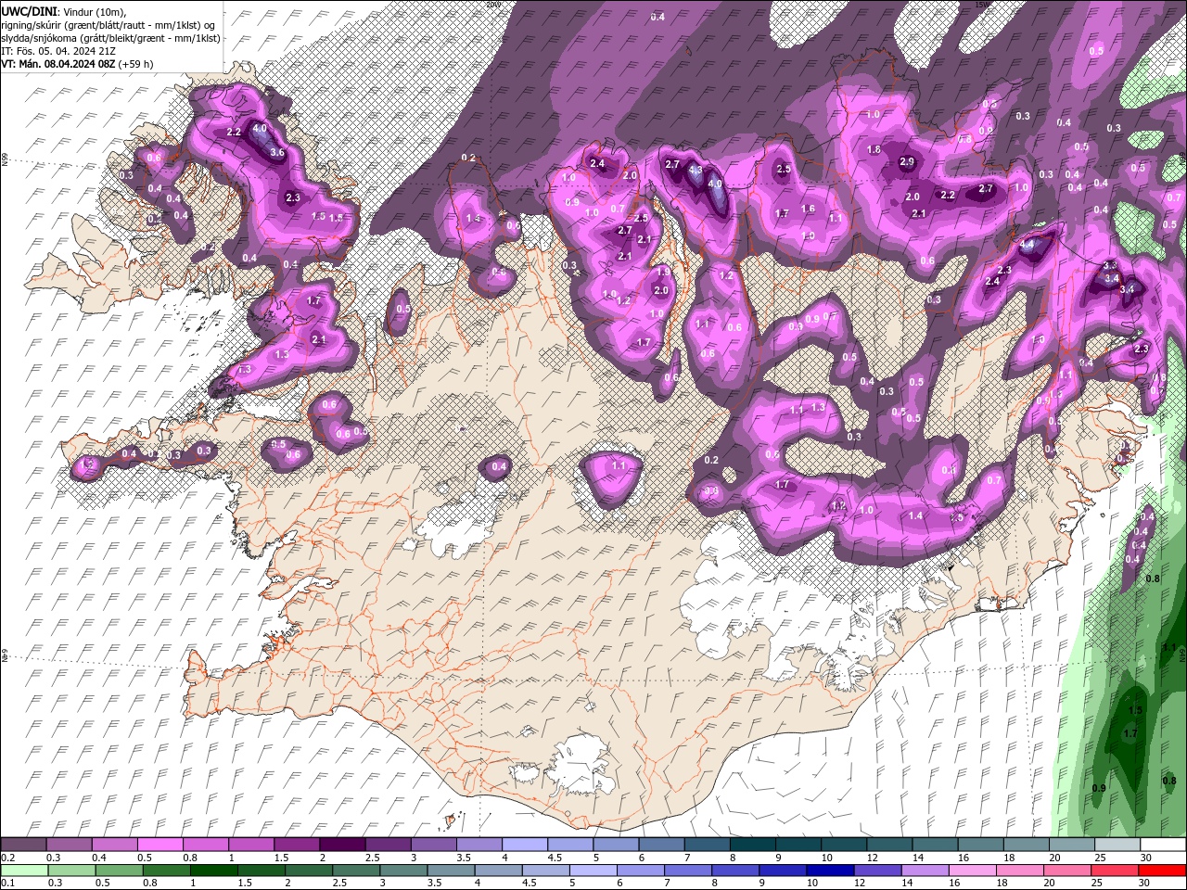The height and width of the screenshot is (890, 1187).
Task: Pick the pale pink 16 swatch in rain legend
Action: point(971,871)
